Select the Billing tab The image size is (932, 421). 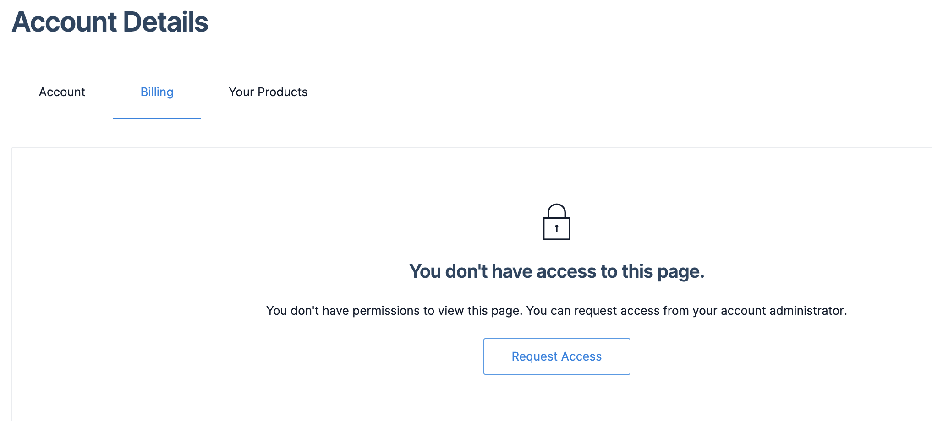[x=157, y=92]
